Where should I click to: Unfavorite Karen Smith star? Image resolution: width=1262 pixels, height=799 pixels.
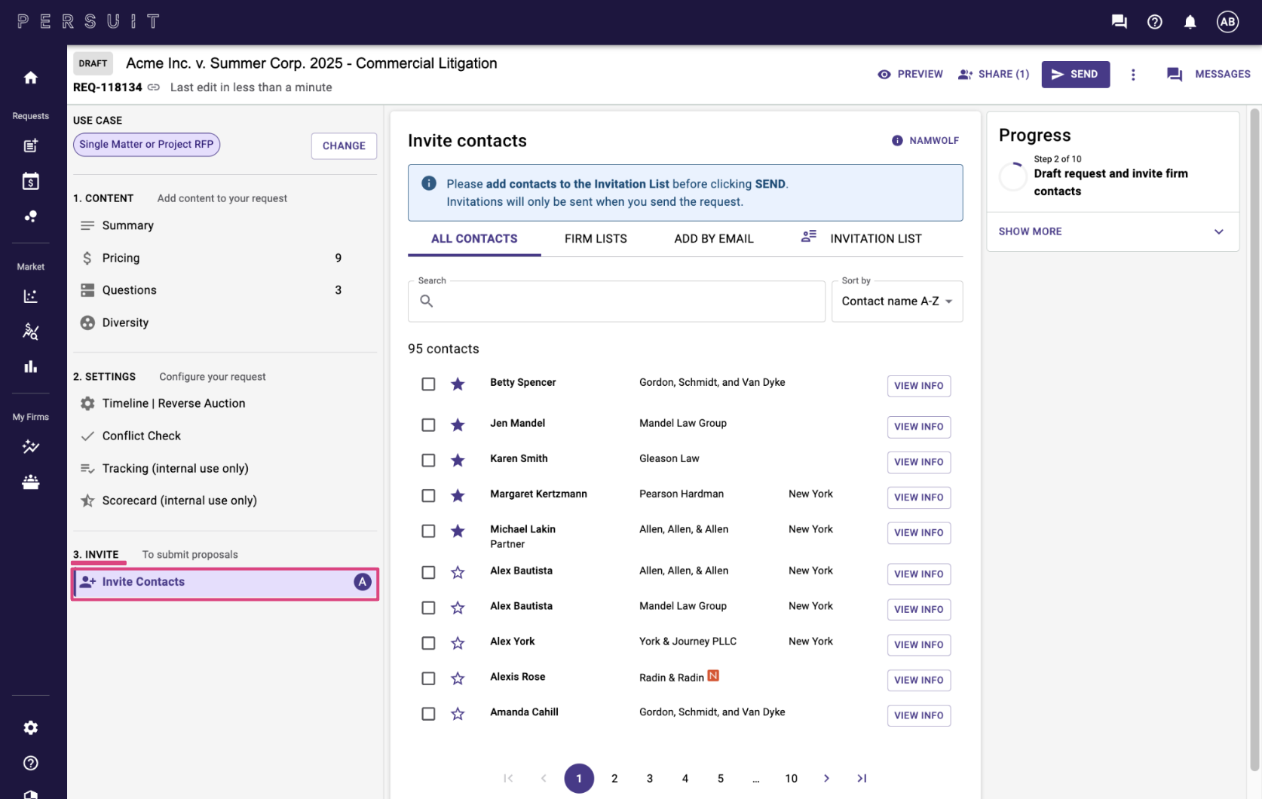(x=458, y=461)
